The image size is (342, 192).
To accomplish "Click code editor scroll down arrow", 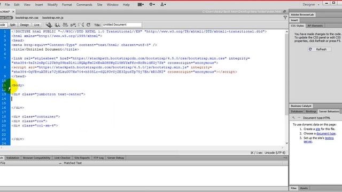I will pyautogui.click(x=286, y=143).
